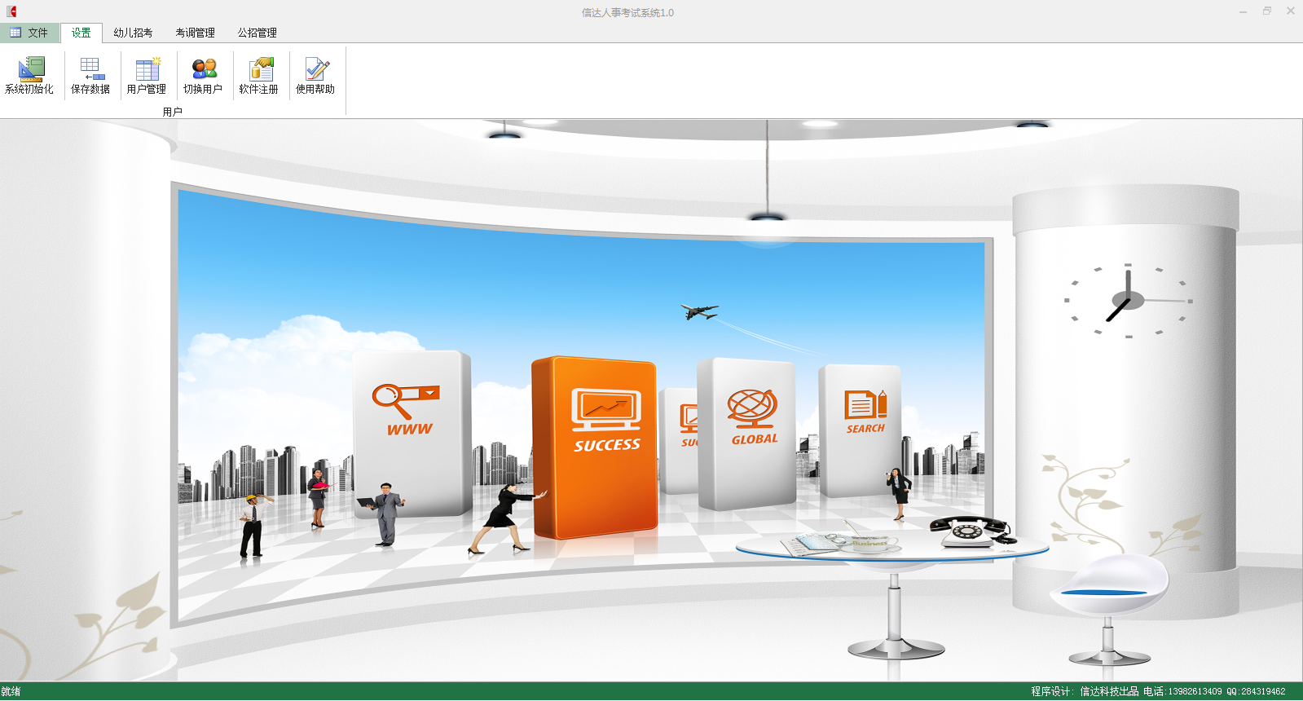Screen dimensions: 1303x701
Task: Click the wall clock on the pillar
Action: pos(1129,301)
